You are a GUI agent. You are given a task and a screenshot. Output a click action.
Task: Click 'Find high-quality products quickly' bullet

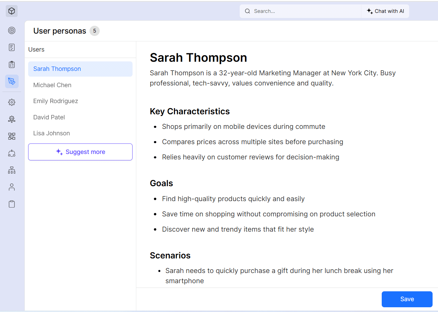tap(233, 199)
